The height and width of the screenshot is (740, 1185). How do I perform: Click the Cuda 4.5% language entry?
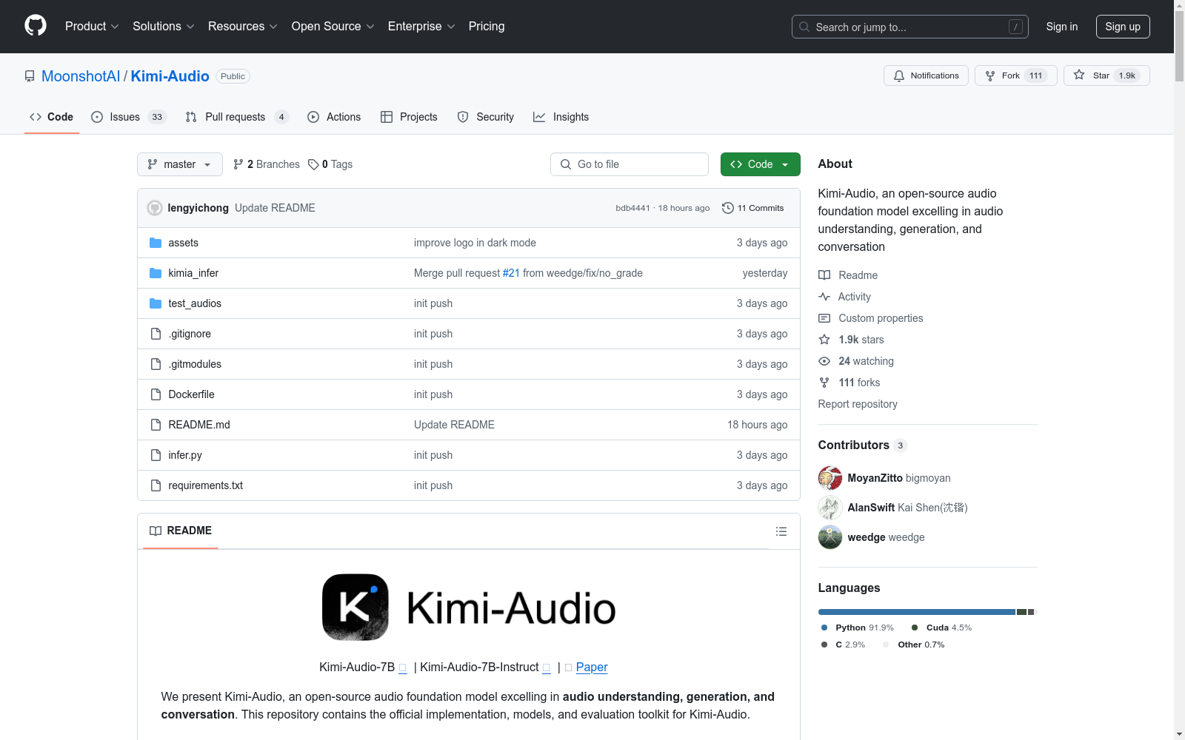coord(941,628)
